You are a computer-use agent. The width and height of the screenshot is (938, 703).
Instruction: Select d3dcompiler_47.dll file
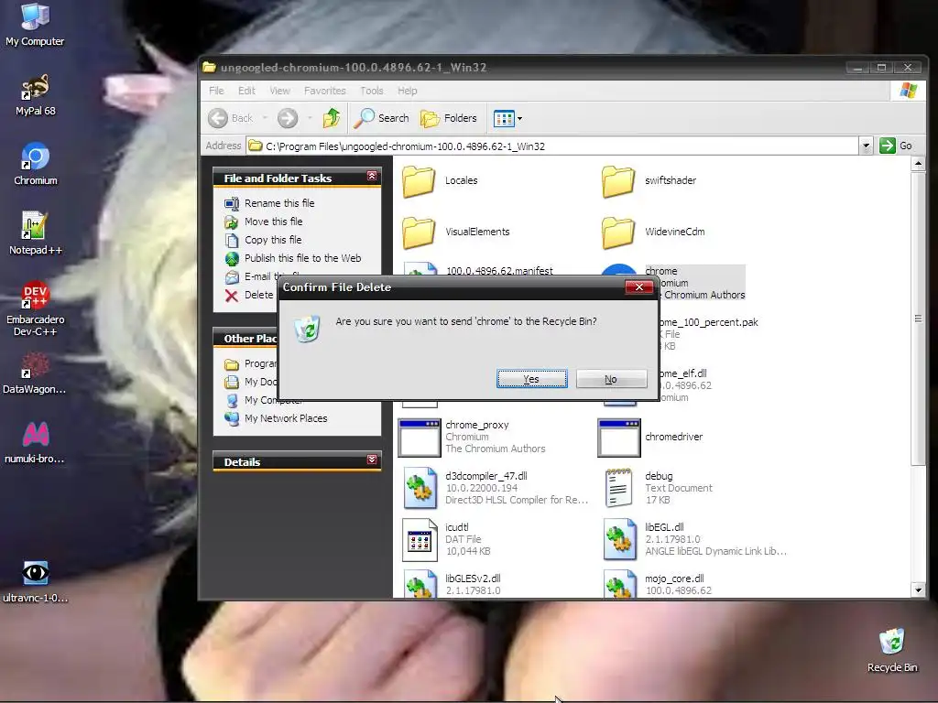[496, 489]
